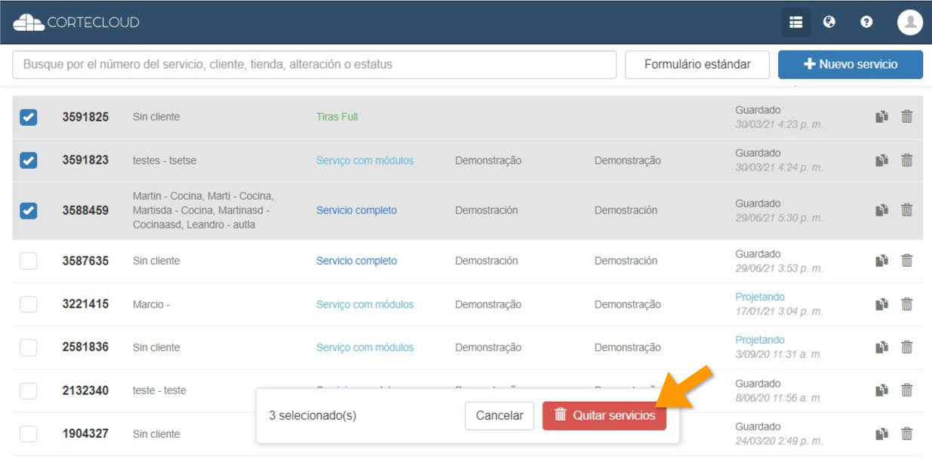The width and height of the screenshot is (932, 459).
Task: Click the Projetando status of 3221415
Action: pos(760,297)
